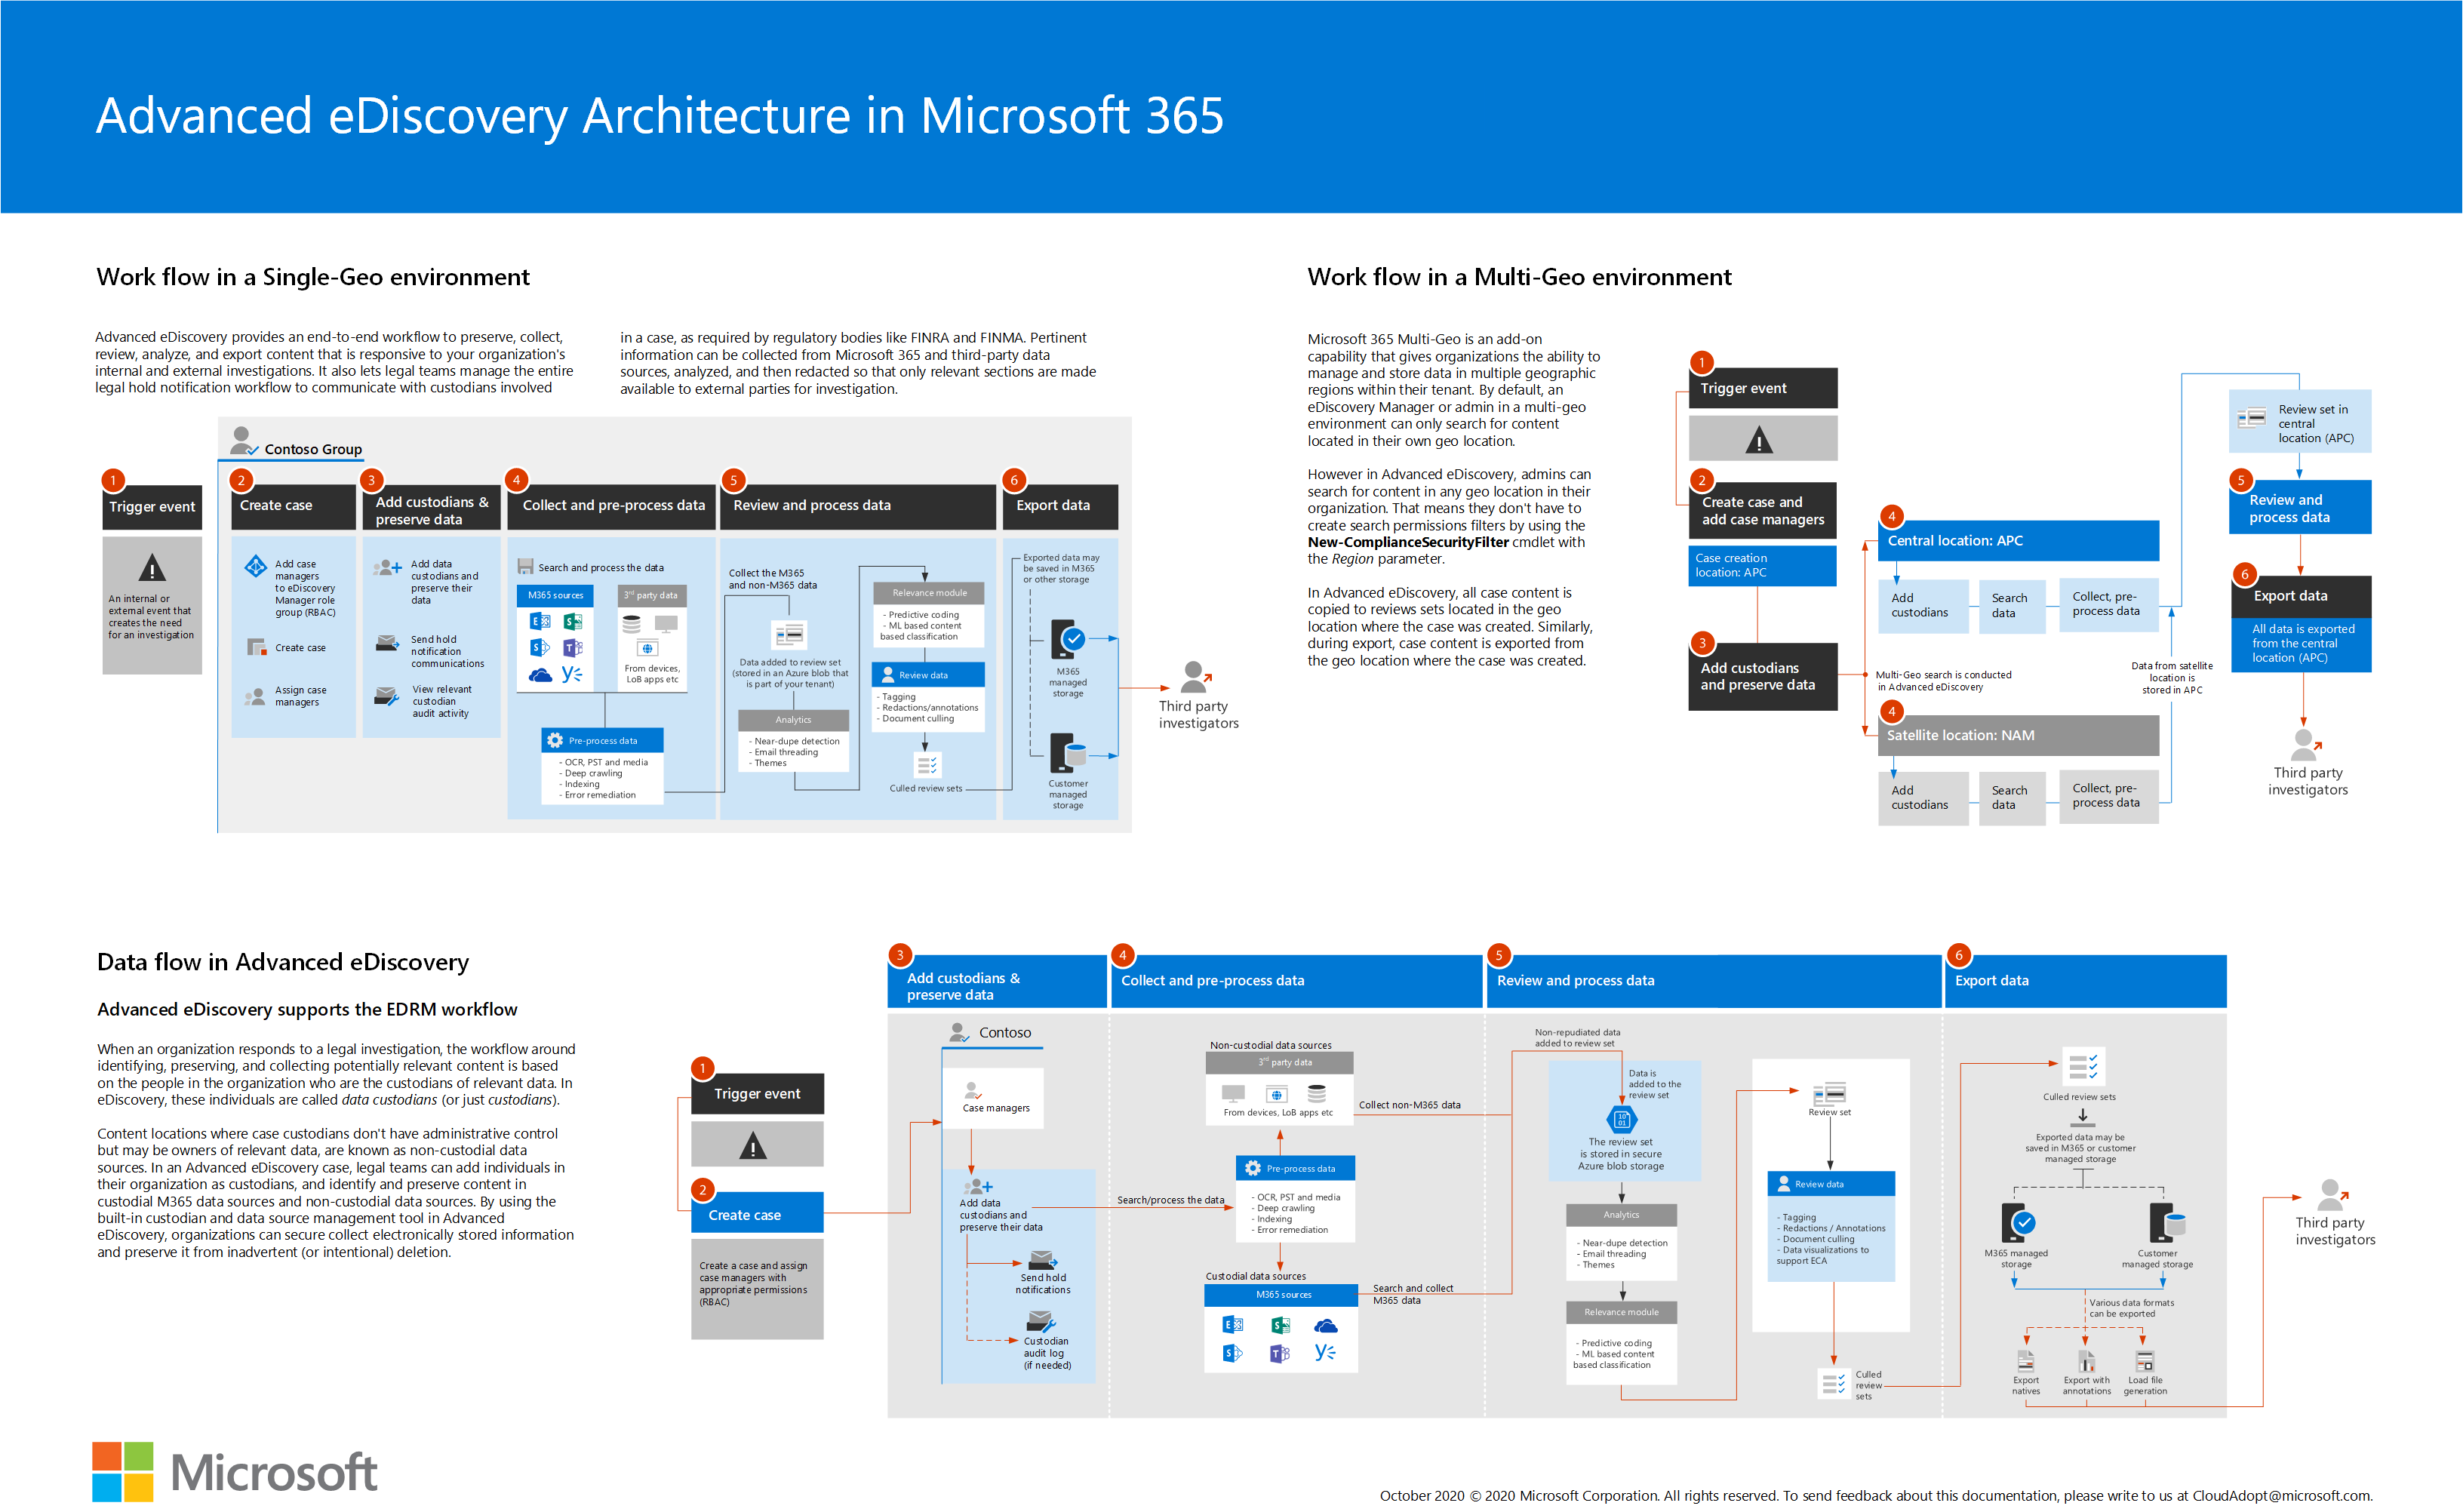The image size is (2463, 1512).
Task: Click the warning triangle under Single-Geo Trigger event
Action: pyautogui.click(x=152, y=568)
